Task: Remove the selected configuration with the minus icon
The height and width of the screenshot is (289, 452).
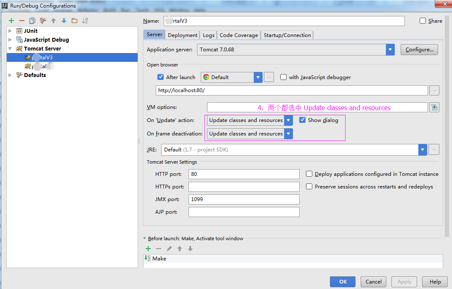Action: [x=22, y=21]
